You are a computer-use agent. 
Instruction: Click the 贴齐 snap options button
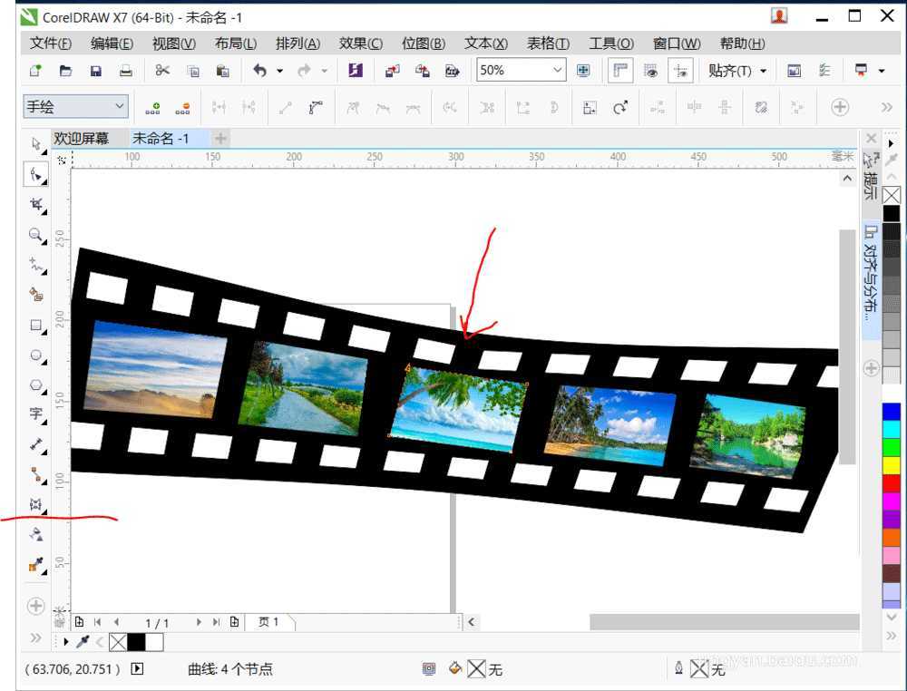pyautogui.click(x=731, y=70)
